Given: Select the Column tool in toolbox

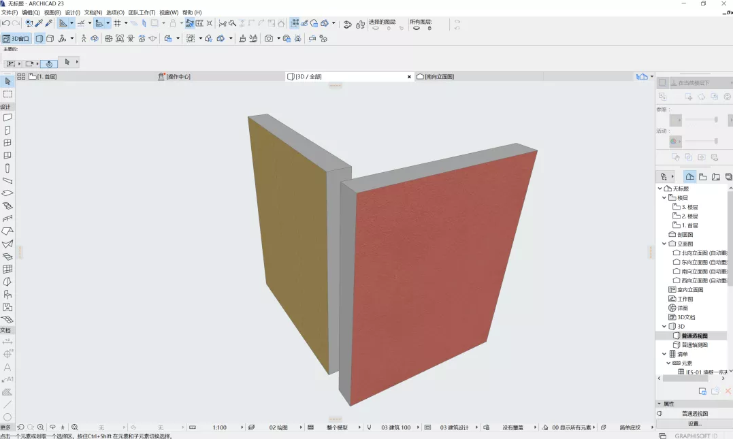Looking at the screenshot, I should tap(7, 168).
